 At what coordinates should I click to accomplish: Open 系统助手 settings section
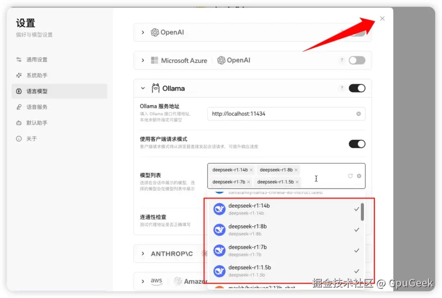pos(59,75)
